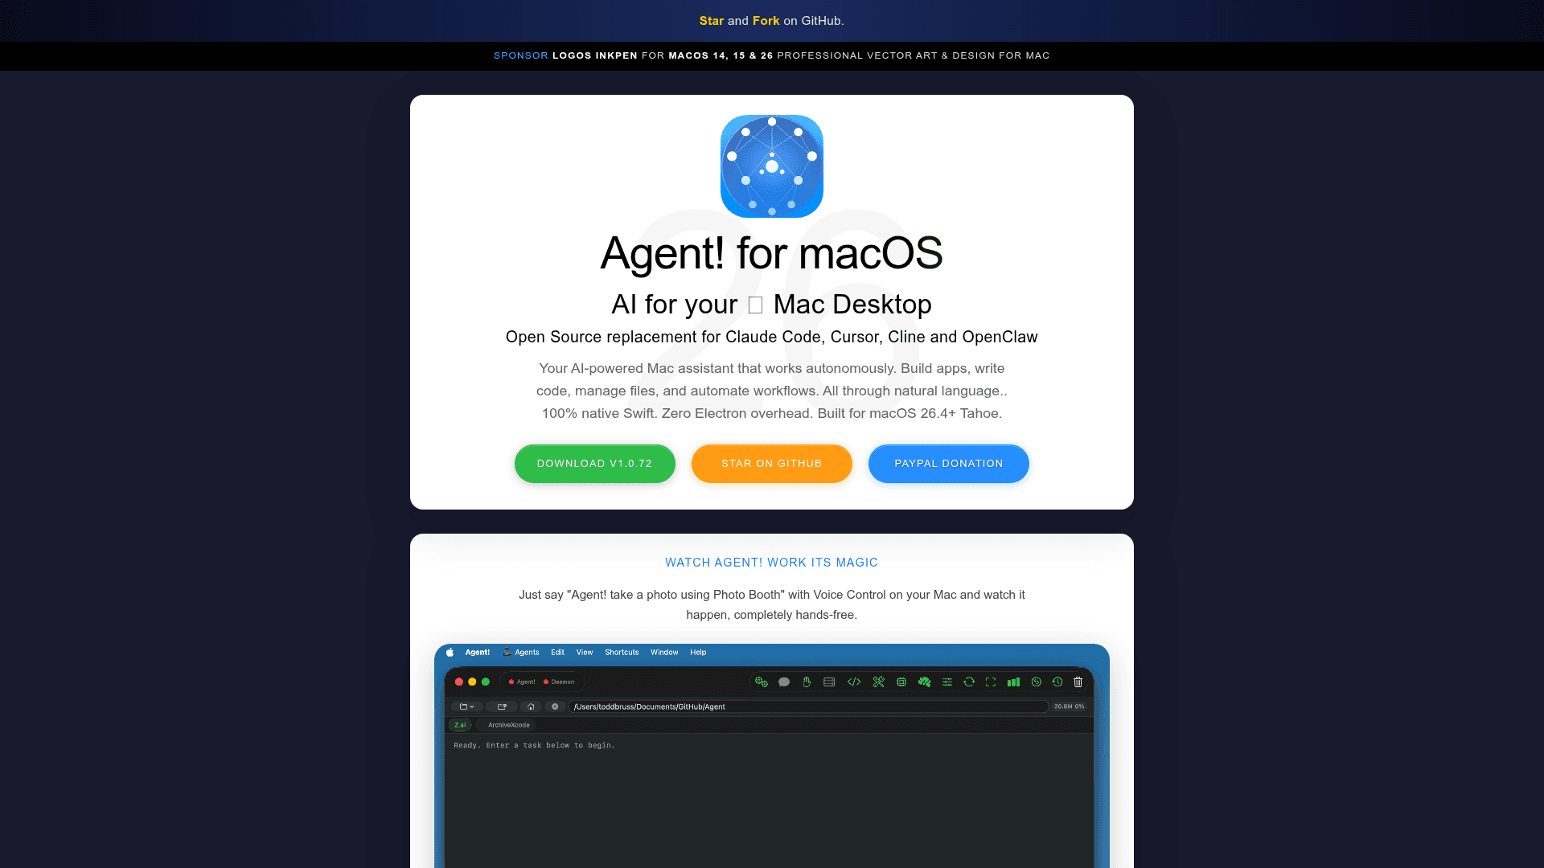Expand the folder dropdown in the path bar
Viewport: 1544px width, 868px height.
(465, 706)
